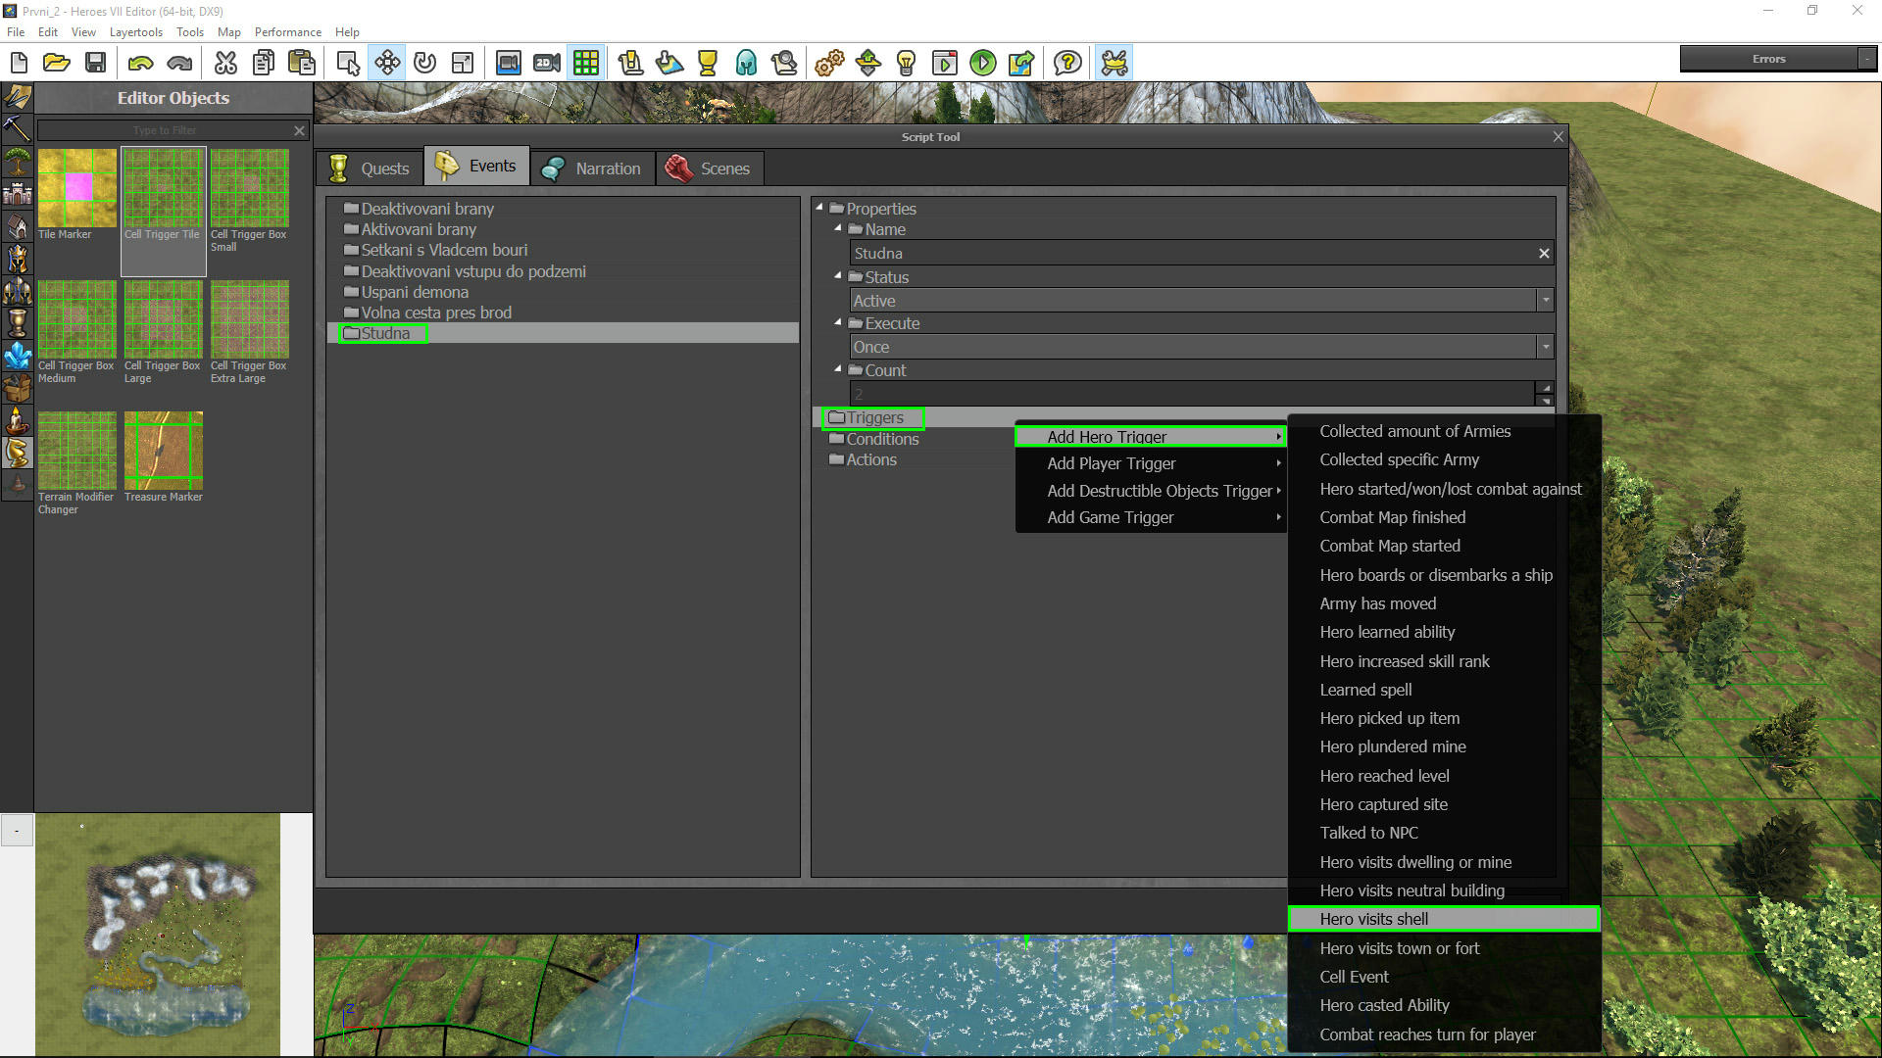Activate the Scale tool

point(462,64)
